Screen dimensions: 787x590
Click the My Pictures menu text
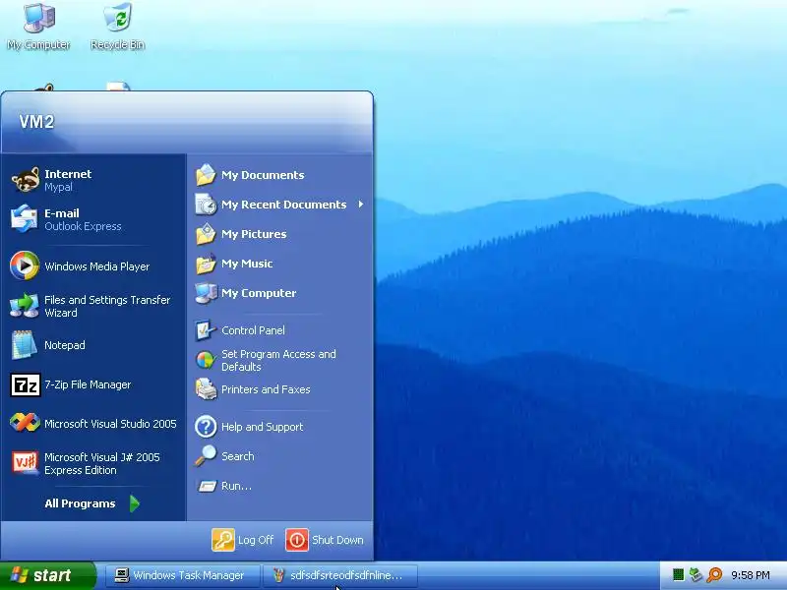(254, 234)
